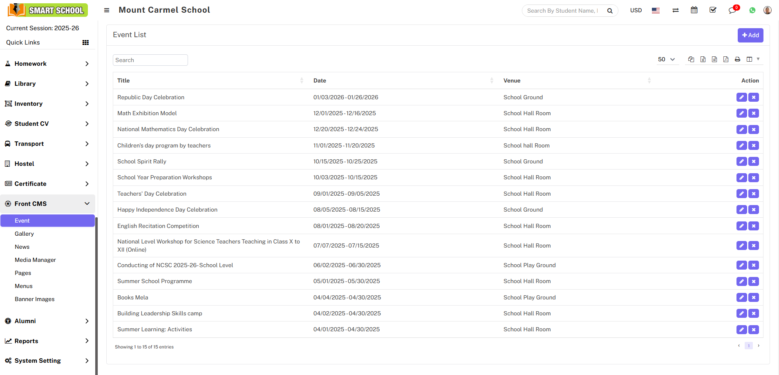This screenshot has width=779, height=375.
Task: Select Media Manager in sidebar
Action: tap(35, 260)
